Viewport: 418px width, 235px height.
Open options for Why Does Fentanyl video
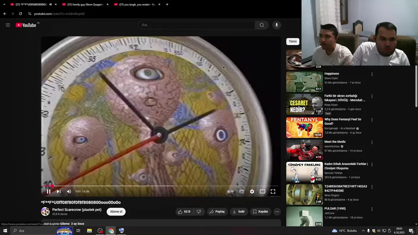pyautogui.click(x=372, y=120)
